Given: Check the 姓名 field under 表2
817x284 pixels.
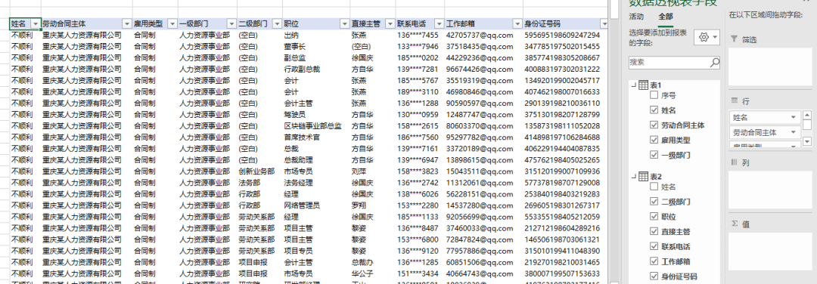Looking at the screenshot, I should pos(654,187).
